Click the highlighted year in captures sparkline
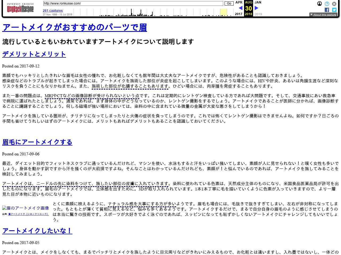341x255 pixels. click(223, 12)
